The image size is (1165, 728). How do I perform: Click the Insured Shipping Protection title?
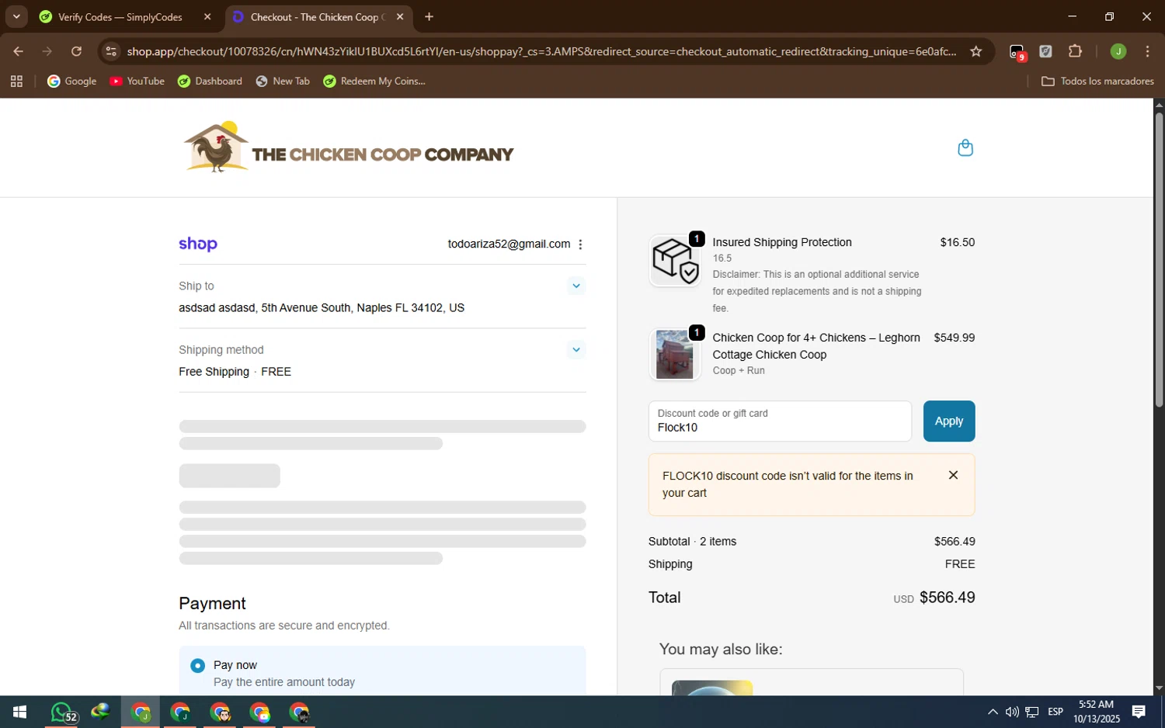point(782,243)
